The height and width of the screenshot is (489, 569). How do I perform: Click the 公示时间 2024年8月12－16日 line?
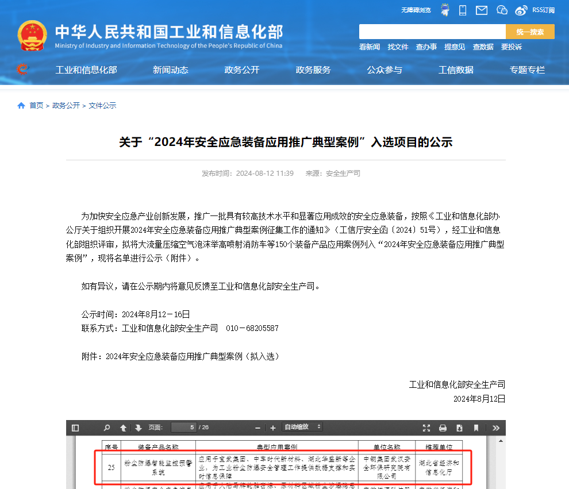click(x=136, y=314)
